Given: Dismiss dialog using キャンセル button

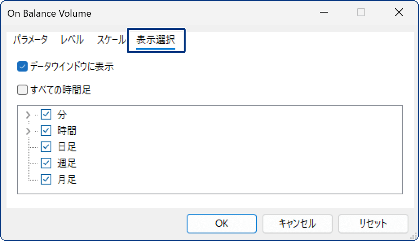Looking at the screenshot, I should tap(297, 224).
